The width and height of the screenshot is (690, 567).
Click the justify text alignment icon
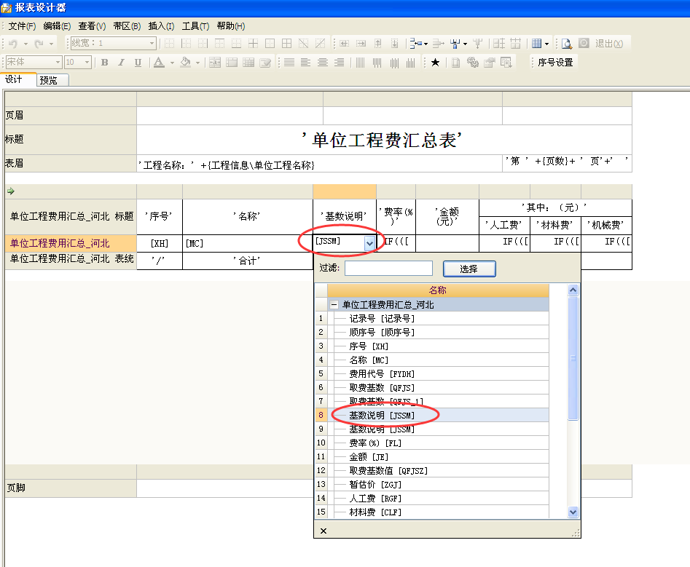tap(289, 63)
